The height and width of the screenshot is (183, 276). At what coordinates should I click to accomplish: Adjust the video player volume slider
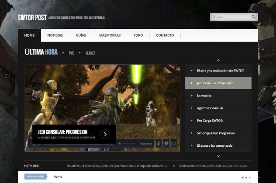click(129, 144)
